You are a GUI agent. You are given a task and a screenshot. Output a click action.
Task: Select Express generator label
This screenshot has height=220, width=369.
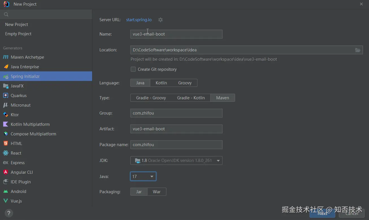pos(18,163)
